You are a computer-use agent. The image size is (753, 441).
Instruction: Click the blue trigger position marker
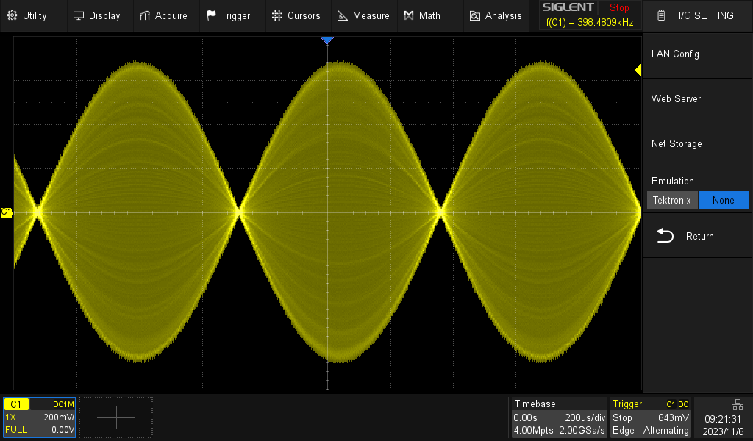click(x=327, y=40)
